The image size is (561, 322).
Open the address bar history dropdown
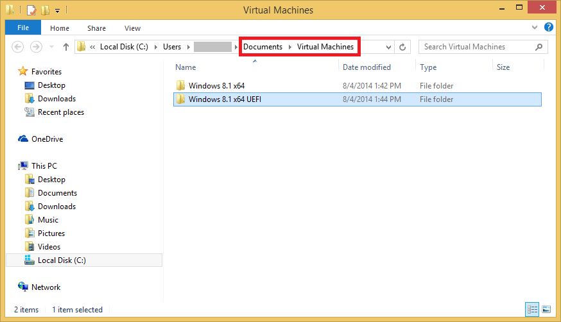(x=388, y=47)
